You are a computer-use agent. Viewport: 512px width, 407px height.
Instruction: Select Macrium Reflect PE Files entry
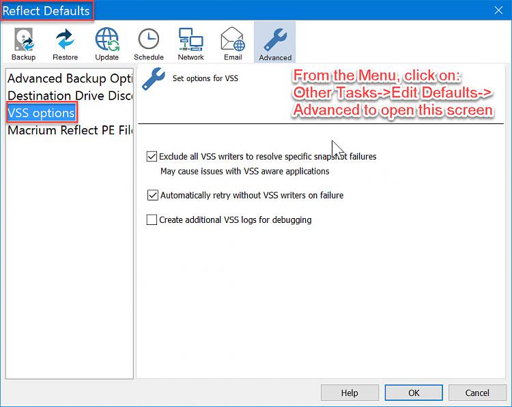click(70, 130)
